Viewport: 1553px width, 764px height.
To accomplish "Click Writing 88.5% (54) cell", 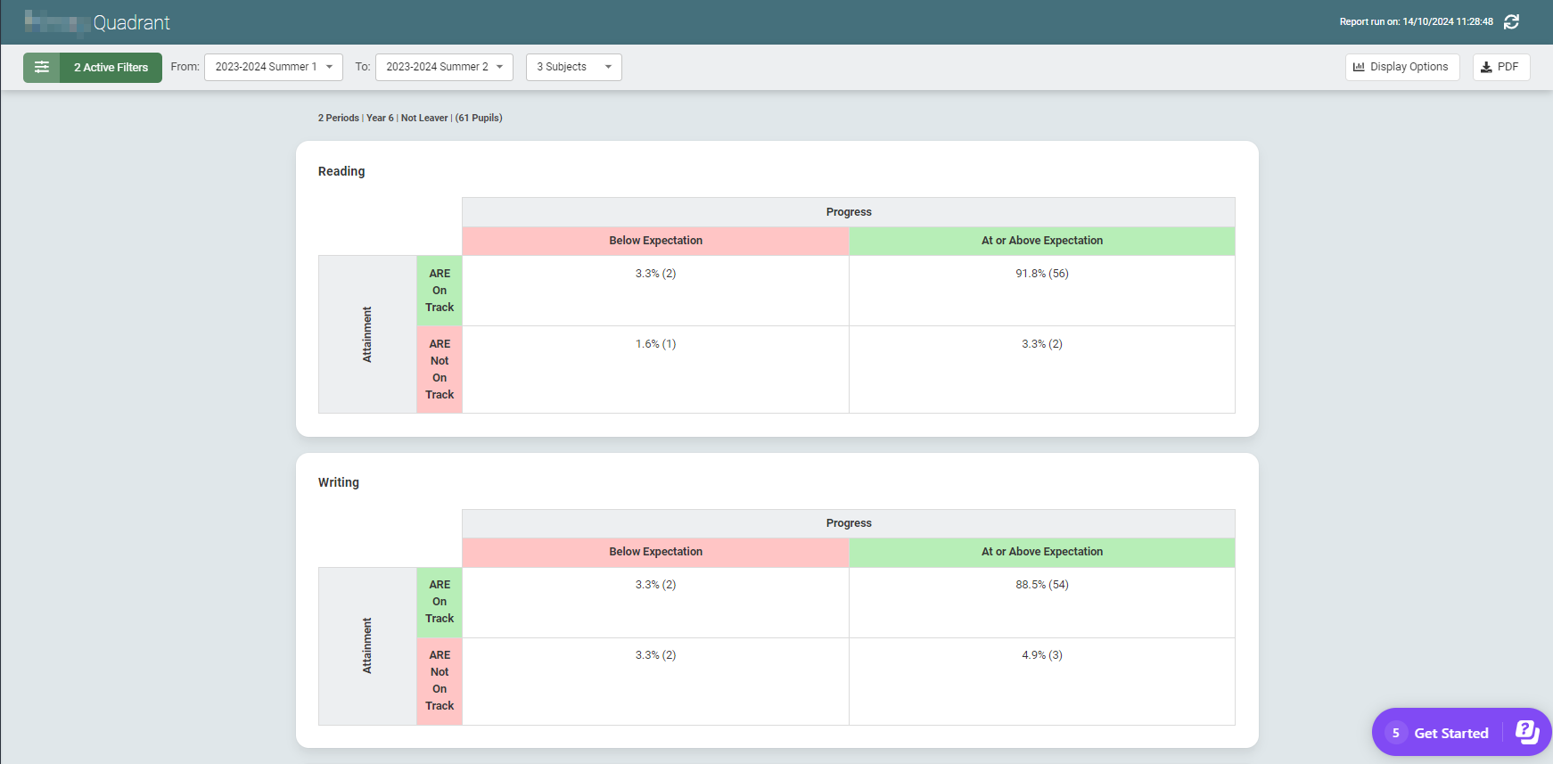I will (1041, 585).
